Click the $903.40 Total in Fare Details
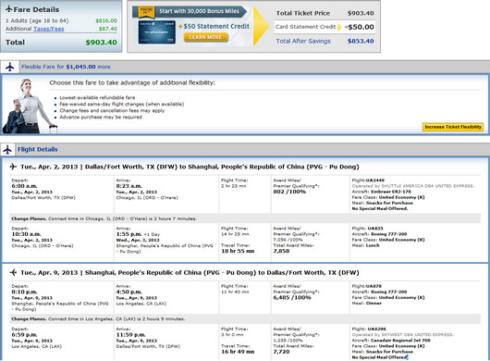The image size is (490, 361). (x=102, y=43)
